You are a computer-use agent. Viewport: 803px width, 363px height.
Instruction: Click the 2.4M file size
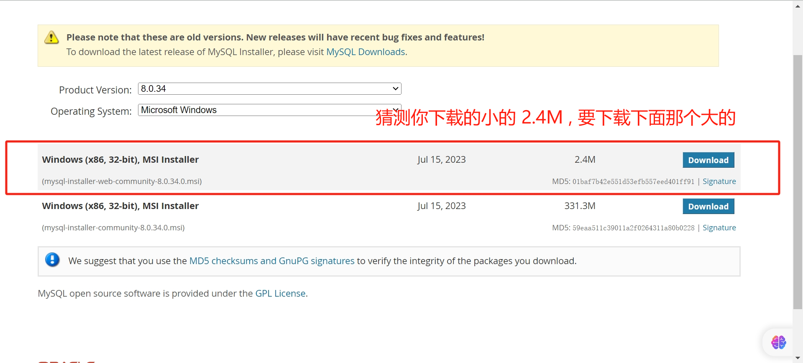585,160
